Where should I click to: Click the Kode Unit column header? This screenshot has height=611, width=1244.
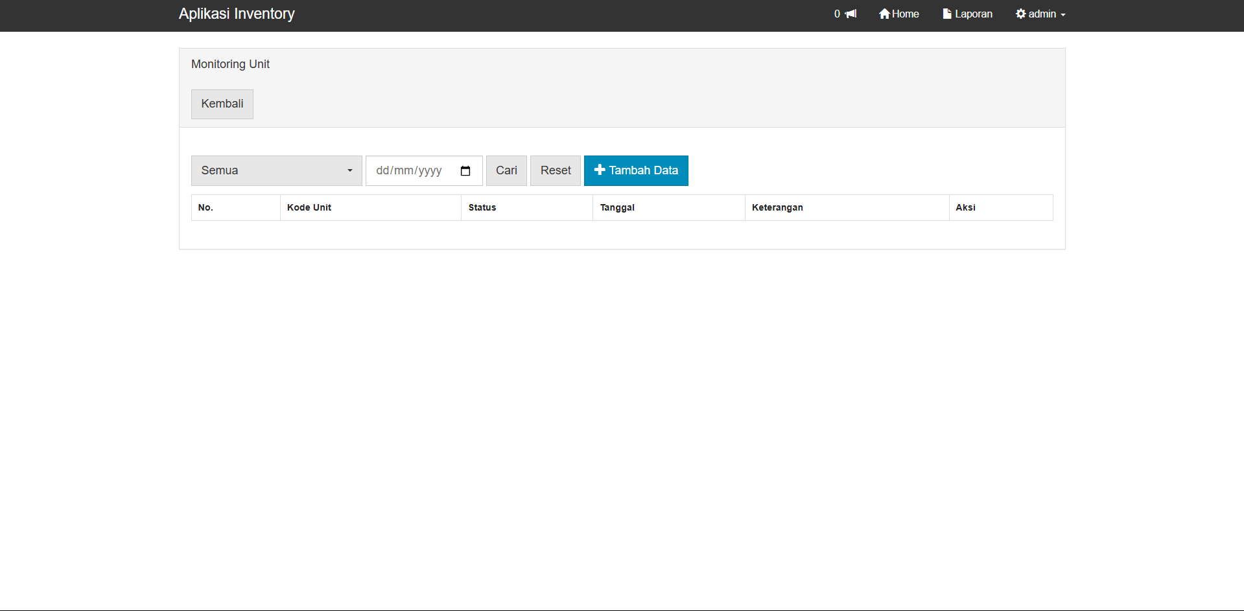(x=309, y=207)
